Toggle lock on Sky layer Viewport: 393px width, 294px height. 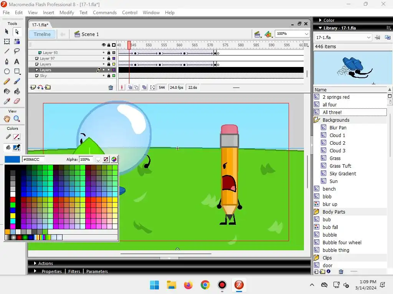click(x=109, y=75)
